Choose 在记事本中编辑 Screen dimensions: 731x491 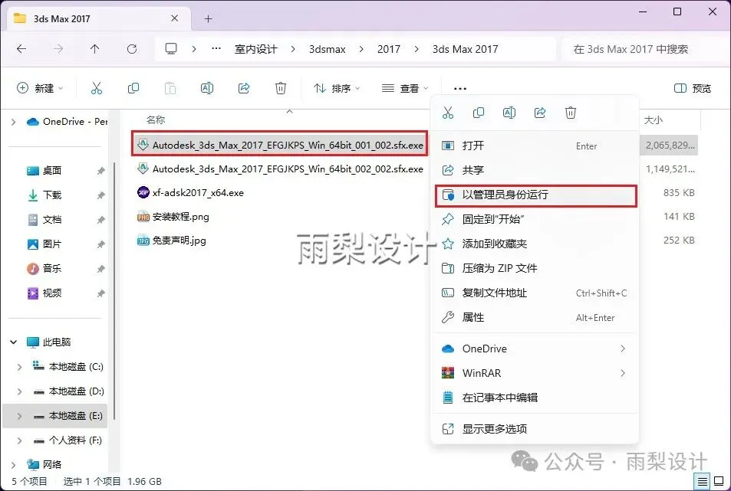click(x=535, y=398)
